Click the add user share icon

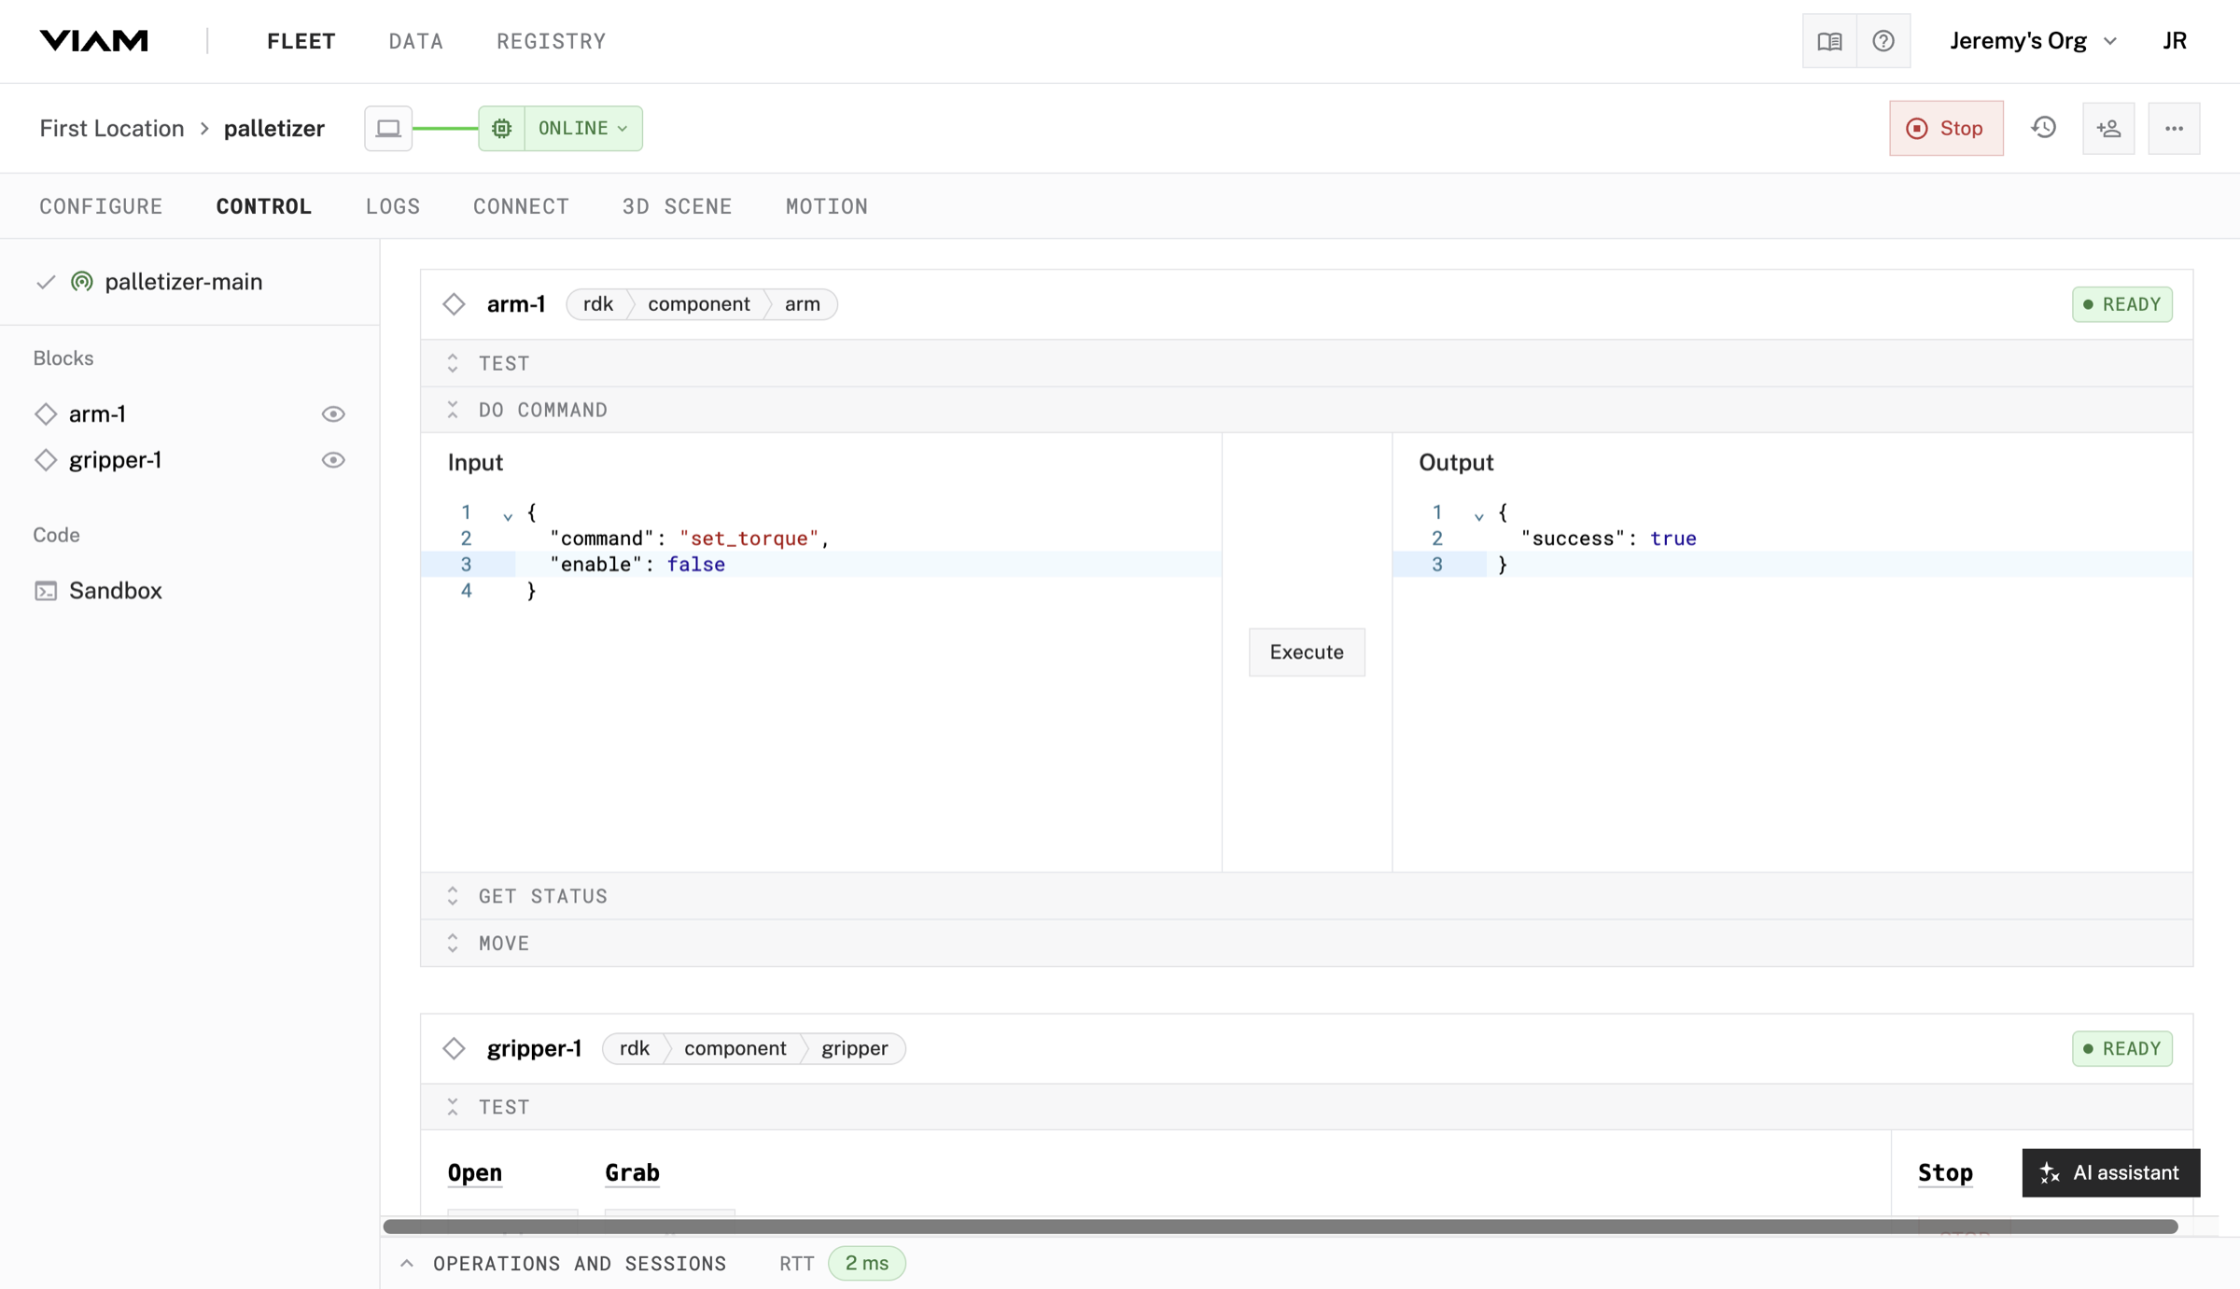(x=2108, y=128)
